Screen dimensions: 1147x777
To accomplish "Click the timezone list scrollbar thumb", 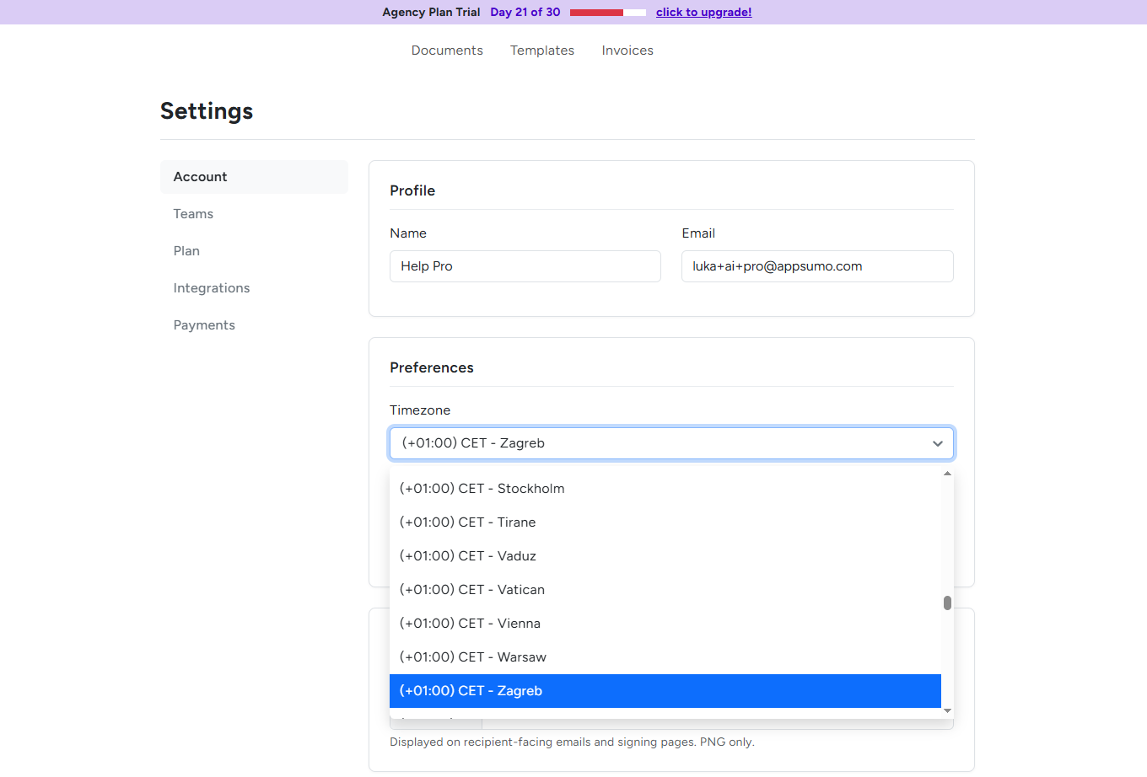I will (x=946, y=603).
